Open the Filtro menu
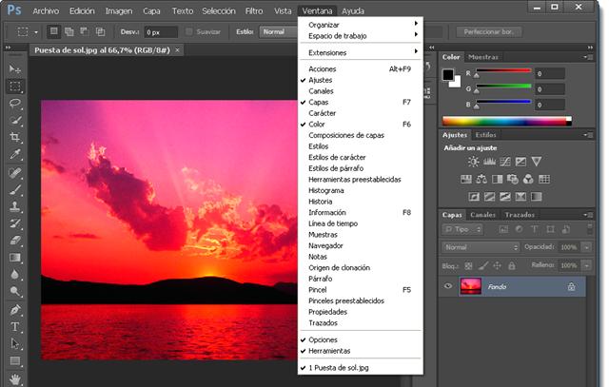 pos(253,10)
